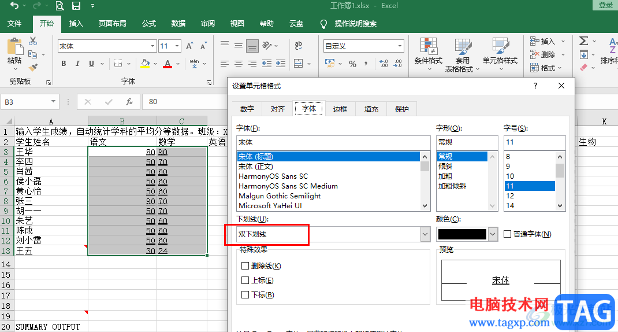Click the 登录 sign-in button
The width and height of the screenshot is (618, 332).
(605, 5)
